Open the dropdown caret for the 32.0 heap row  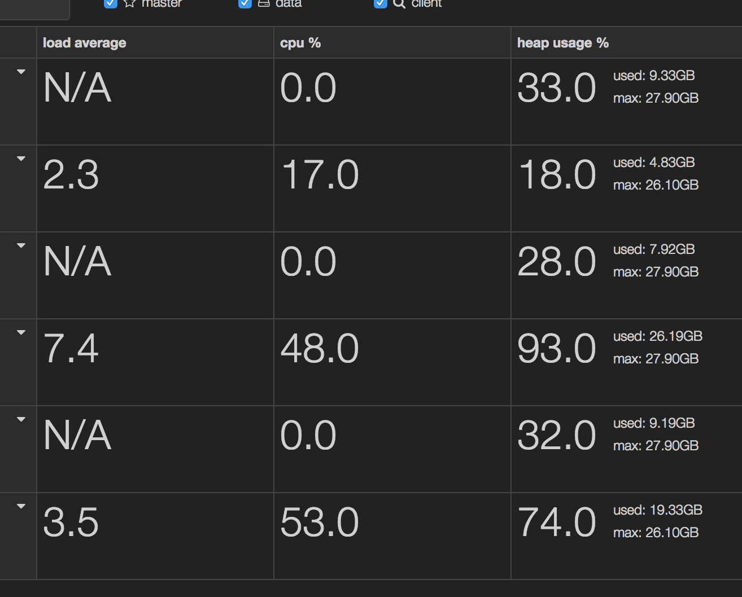pyautogui.click(x=21, y=419)
